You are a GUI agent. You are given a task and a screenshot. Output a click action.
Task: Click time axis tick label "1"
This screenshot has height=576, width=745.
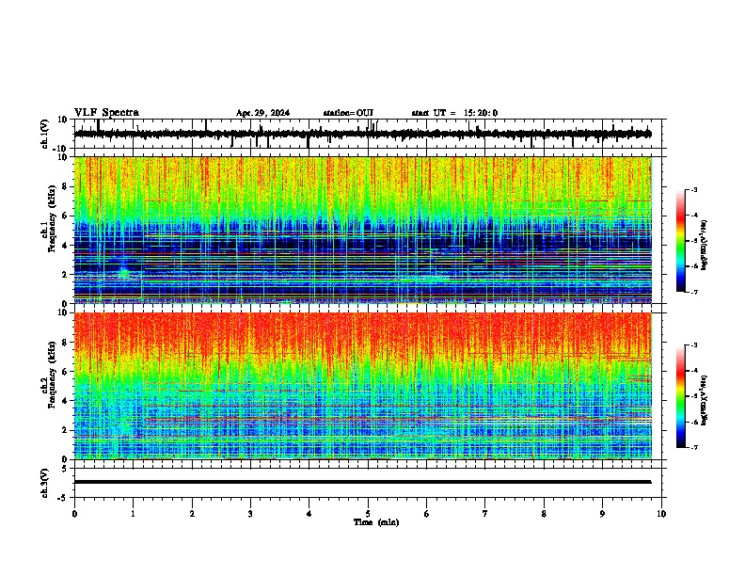pyautogui.click(x=133, y=514)
